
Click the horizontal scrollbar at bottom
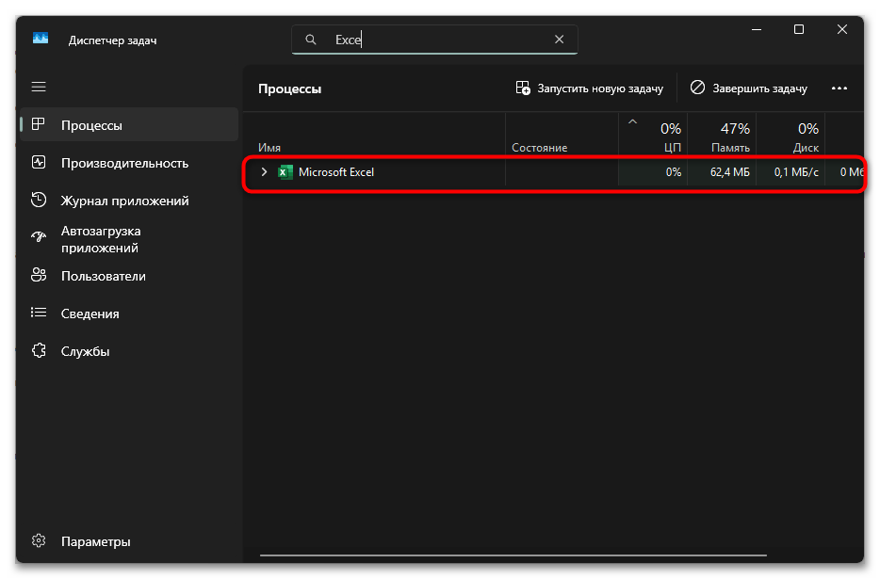coord(513,555)
